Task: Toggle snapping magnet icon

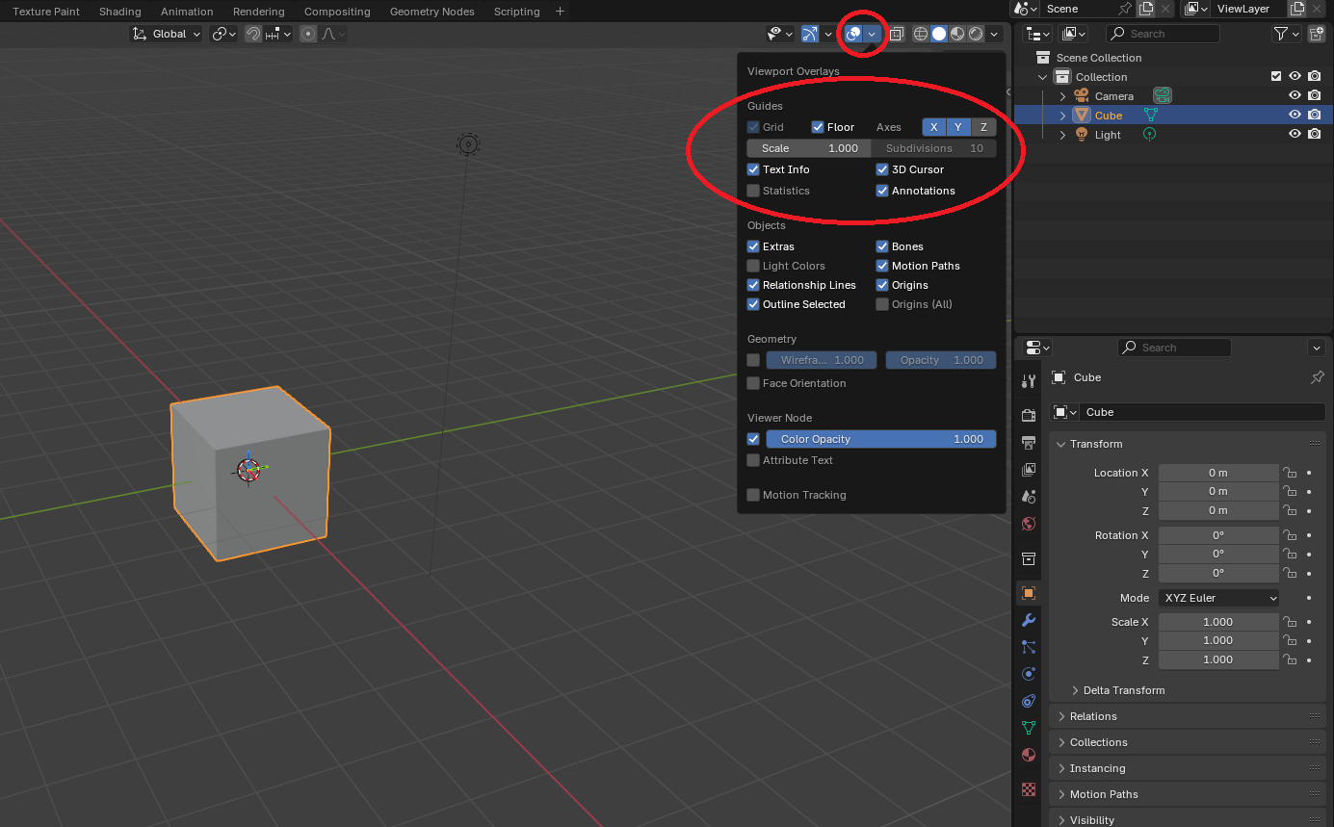Action: [x=253, y=34]
